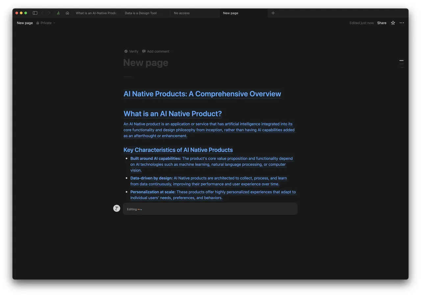The width and height of the screenshot is (421, 296).
Task: Click heading 'What is an AI Native Product?'
Action: pyautogui.click(x=173, y=114)
